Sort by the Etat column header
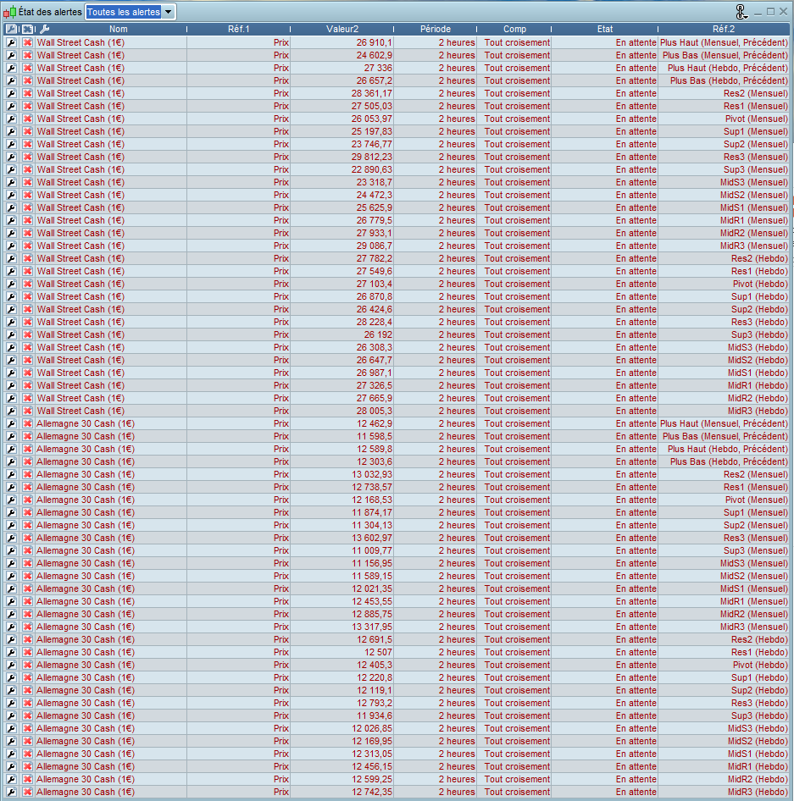Viewport: 794px width, 801px height. [x=605, y=29]
